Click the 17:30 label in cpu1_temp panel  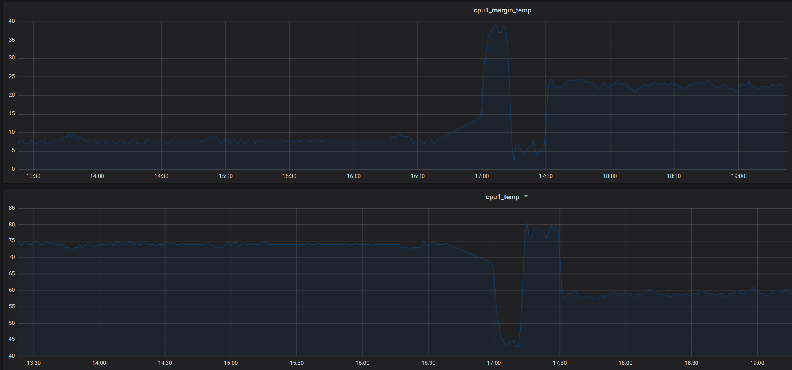point(559,363)
